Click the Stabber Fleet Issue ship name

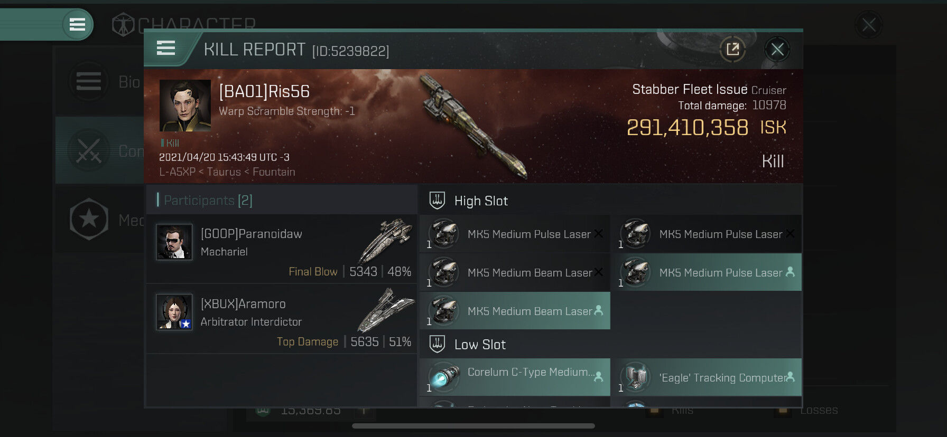(690, 89)
